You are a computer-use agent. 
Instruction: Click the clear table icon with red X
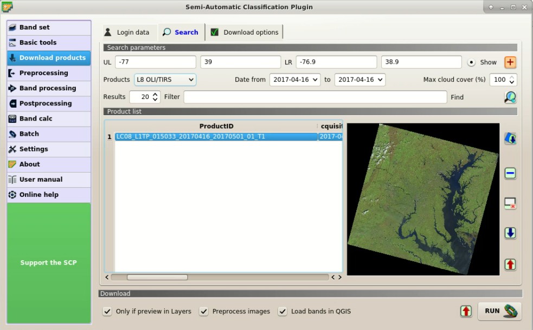[510, 203]
